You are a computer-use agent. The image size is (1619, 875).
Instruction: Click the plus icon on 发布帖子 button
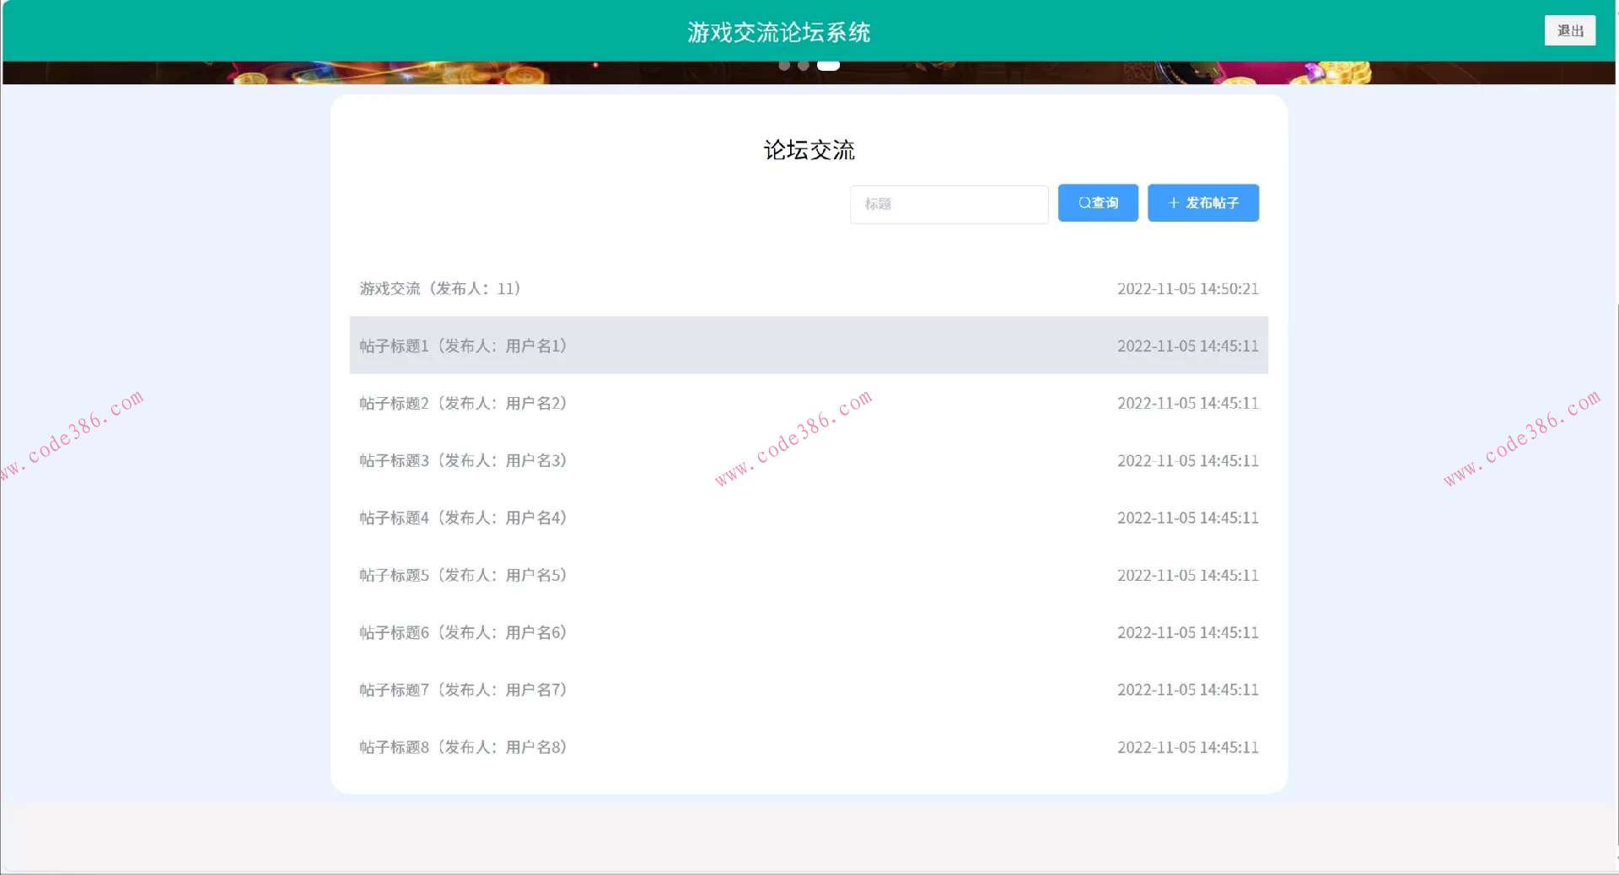click(x=1174, y=202)
